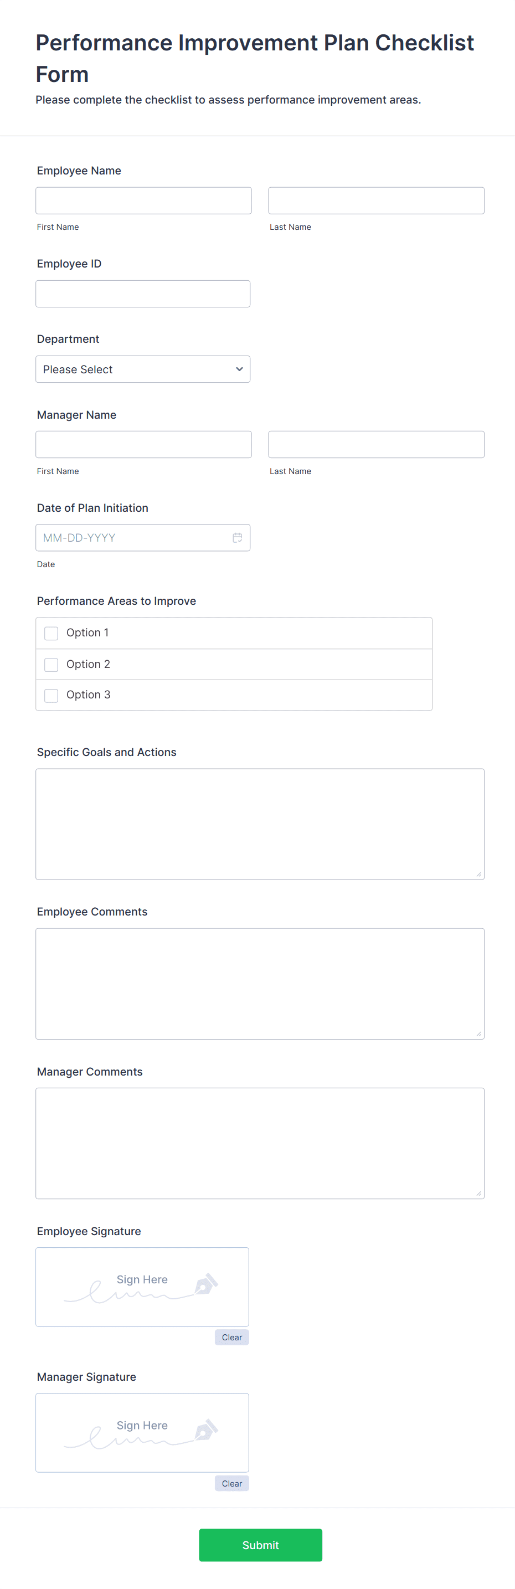The height and width of the screenshot is (1589, 515).
Task: Focus the Employee First Name field
Action: 144,200
